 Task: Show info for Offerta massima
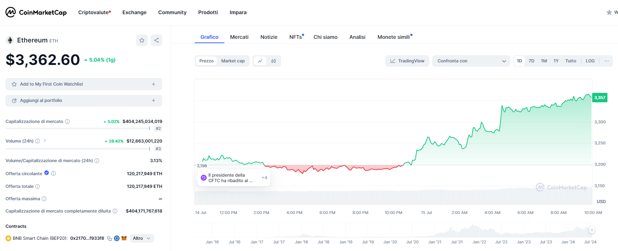point(44,199)
